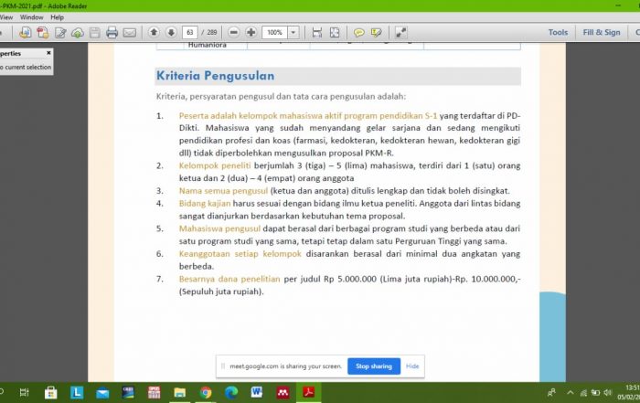The width and height of the screenshot is (640, 403).
Task: Open the Fill & Sign pane
Action: point(601,32)
